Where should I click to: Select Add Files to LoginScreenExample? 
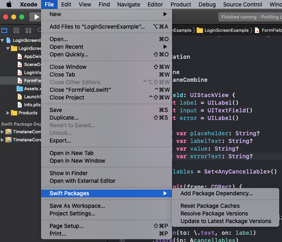click(x=106, y=27)
